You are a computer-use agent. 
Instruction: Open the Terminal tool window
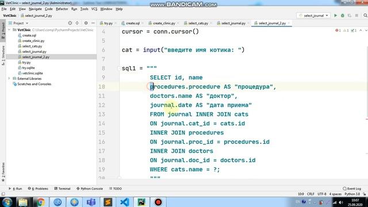pyautogui.click(x=62, y=189)
